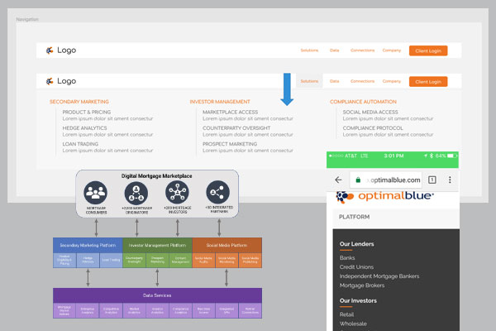
Task: Open the Marketplace Access link
Action: coord(230,112)
